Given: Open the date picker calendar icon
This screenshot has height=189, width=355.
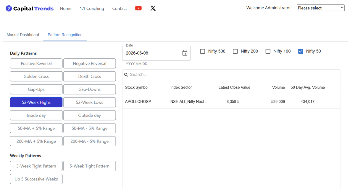Looking at the screenshot, I should (x=185, y=53).
